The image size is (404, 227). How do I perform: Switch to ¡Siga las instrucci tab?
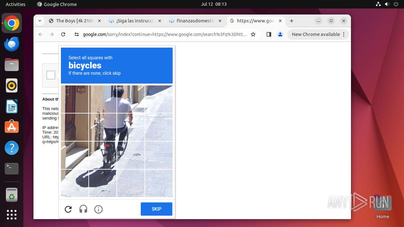(x=135, y=21)
